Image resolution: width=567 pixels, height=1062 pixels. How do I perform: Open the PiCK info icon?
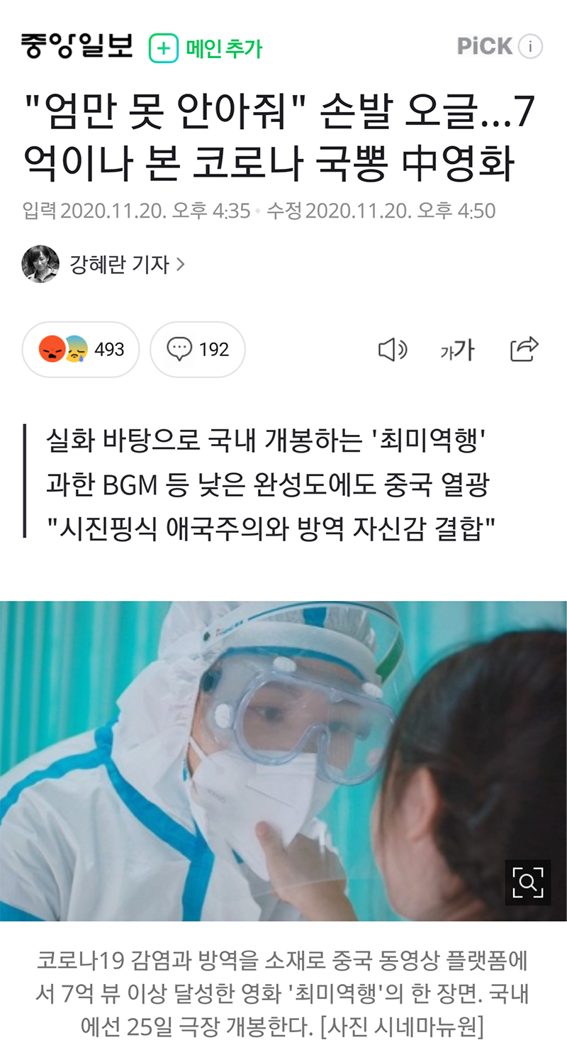pos(530,47)
